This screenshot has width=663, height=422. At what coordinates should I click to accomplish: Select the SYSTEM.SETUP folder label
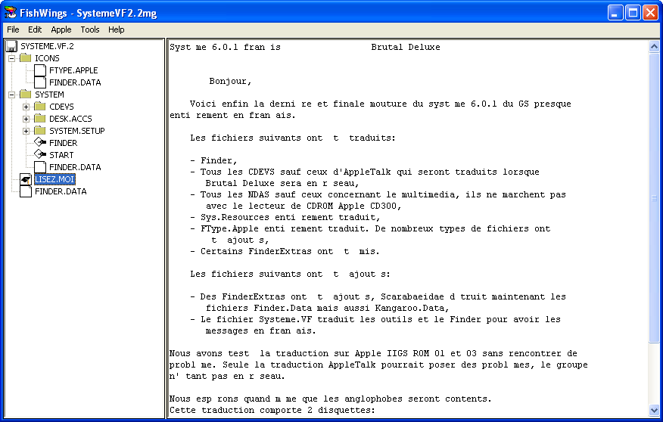tap(77, 131)
